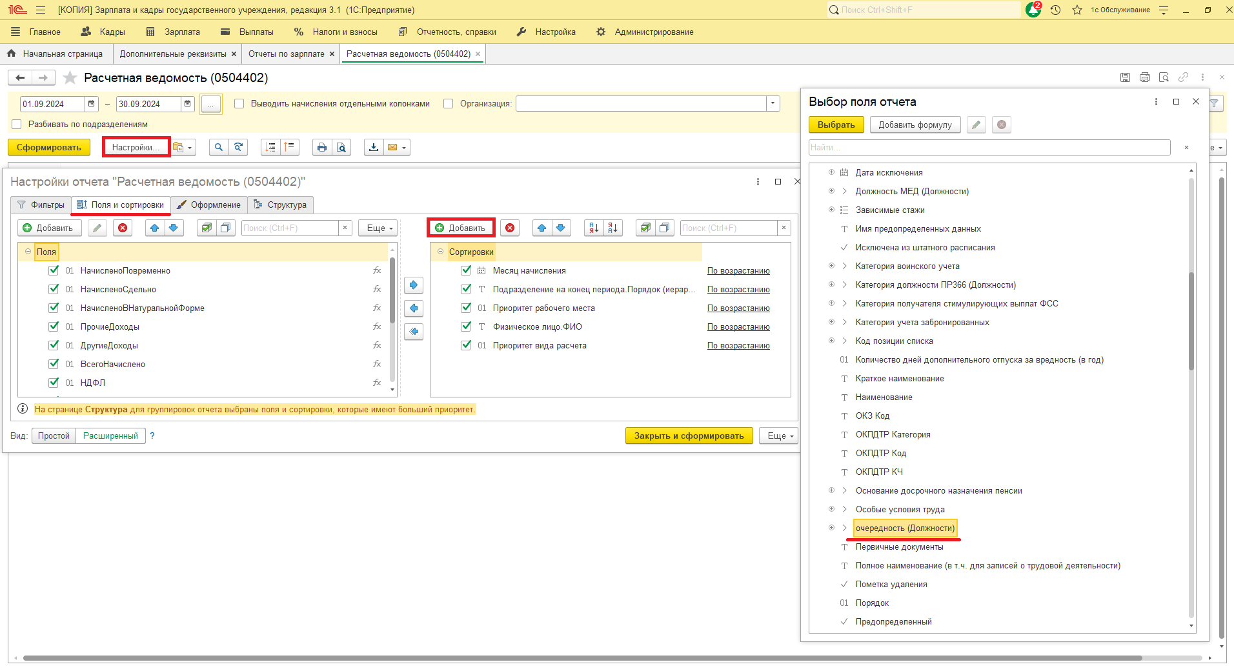Uncheck the ВсегоНачислено field
Image resolution: width=1234 pixels, height=671 pixels.
[54, 365]
